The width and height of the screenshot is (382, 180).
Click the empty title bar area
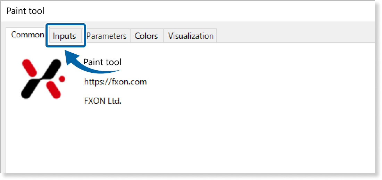point(208,11)
